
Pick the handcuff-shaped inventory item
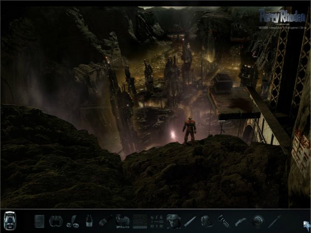(x=55, y=221)
